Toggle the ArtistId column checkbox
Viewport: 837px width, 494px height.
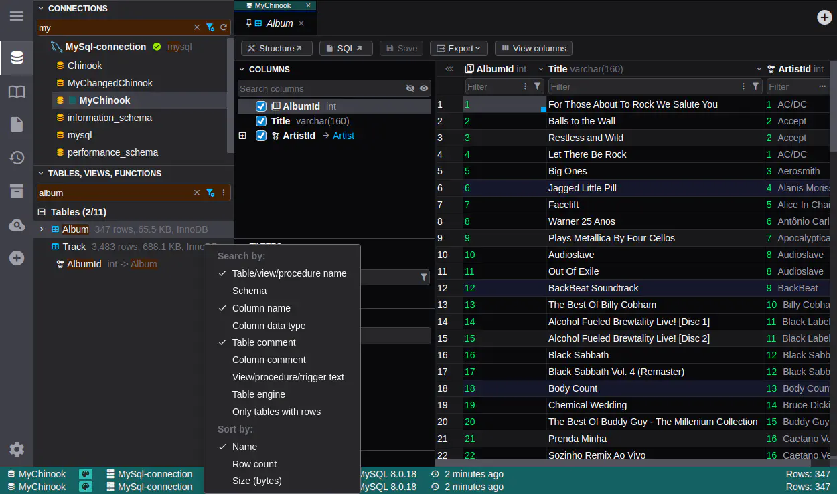(x=261, y=136)
